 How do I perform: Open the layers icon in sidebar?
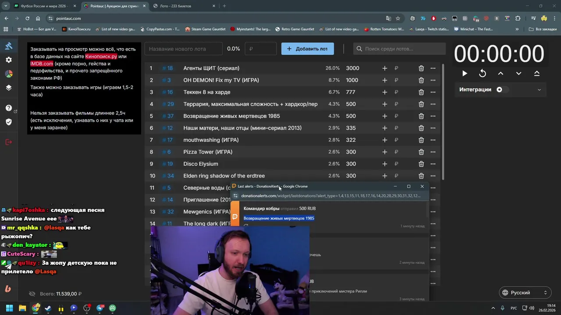pos(9,87)
